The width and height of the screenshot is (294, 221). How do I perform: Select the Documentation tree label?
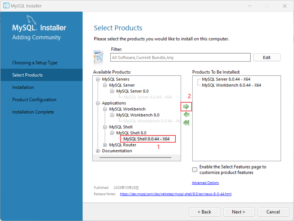[117, 151]
